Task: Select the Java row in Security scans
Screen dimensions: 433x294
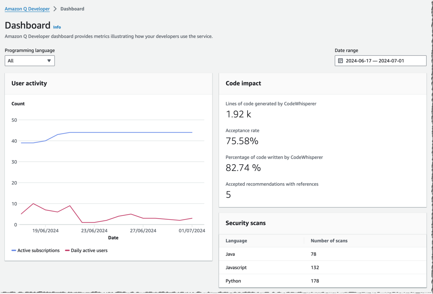Action: [x=323, y=254]
